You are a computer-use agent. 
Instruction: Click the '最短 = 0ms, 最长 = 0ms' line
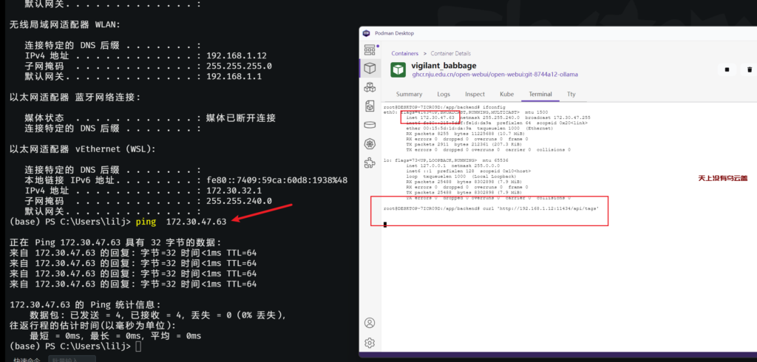pos(115,336)
